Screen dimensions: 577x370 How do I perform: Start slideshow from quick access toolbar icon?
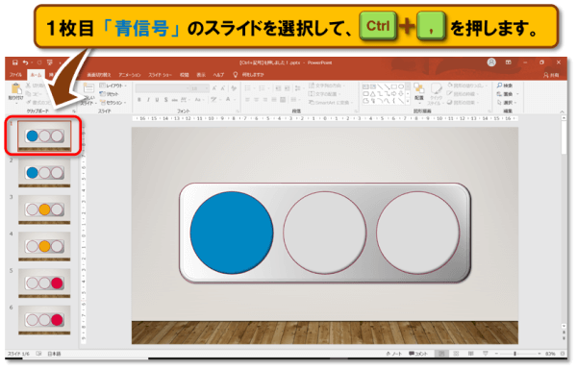tap(50, 62)
